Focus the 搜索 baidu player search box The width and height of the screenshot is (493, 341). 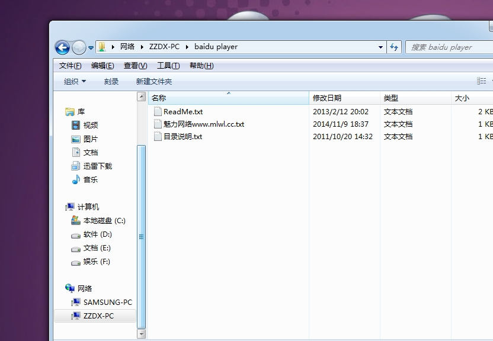point(449,47)
